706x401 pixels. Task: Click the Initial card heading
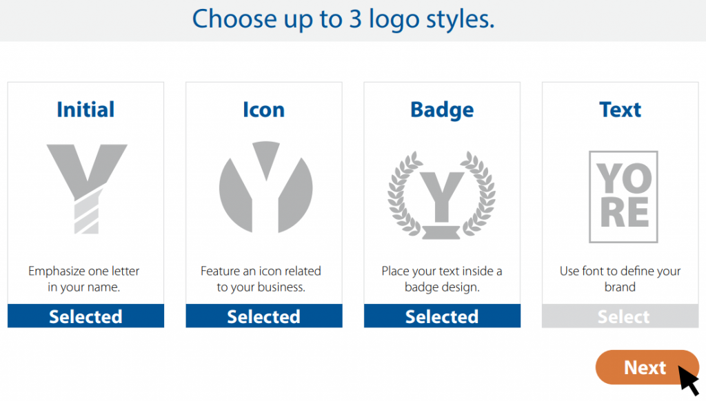[x=85, y=109]
